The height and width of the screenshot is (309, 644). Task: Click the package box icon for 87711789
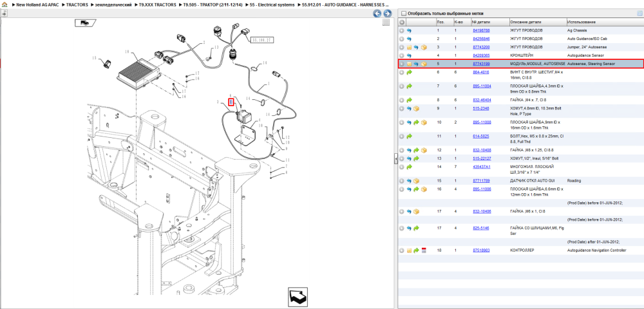click(417, 181)
